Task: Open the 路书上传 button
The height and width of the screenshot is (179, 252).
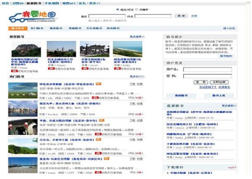Action: click(x=219, y=96)
